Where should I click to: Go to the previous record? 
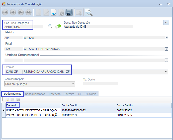(13, 12)
